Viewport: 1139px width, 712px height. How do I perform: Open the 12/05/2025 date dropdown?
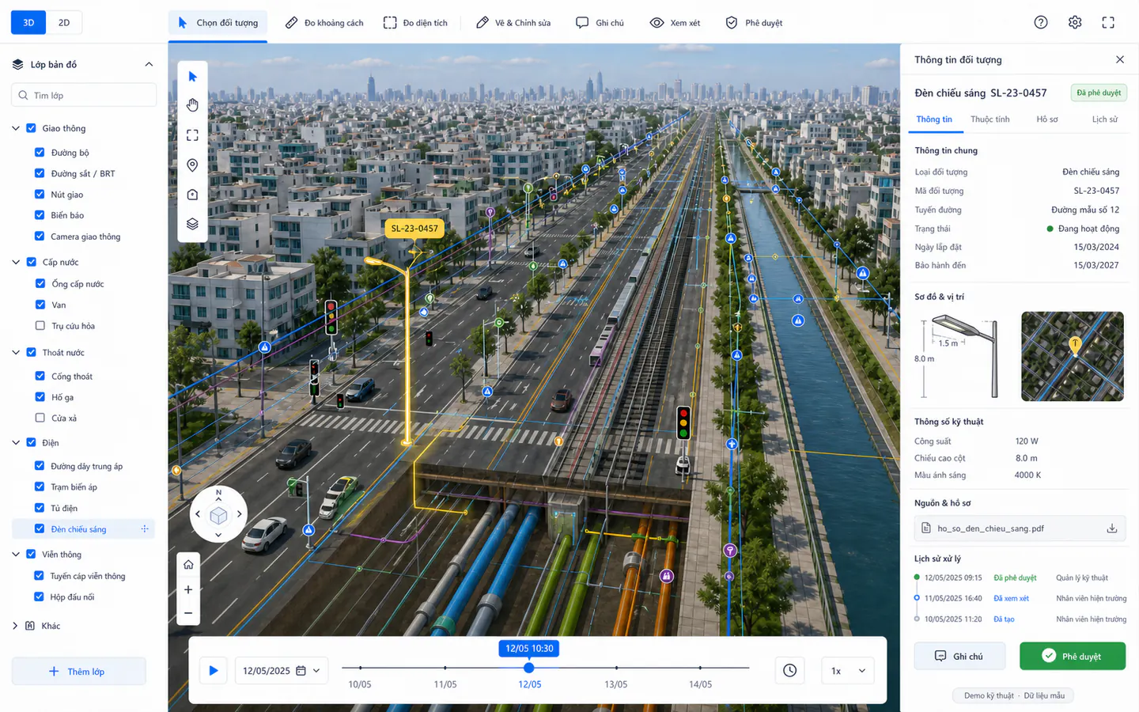pyautogui.click(x=281, y=671)
